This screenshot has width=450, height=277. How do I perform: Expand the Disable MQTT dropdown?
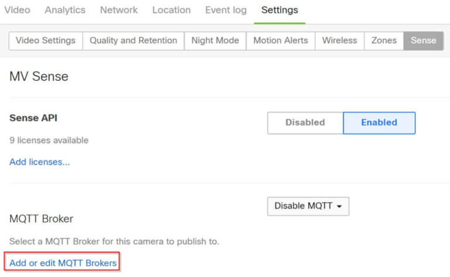pos(308,206)
